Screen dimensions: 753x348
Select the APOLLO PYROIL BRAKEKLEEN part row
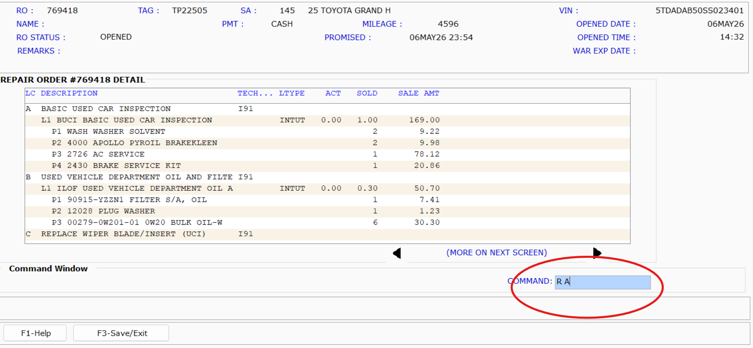coord(327,143)
